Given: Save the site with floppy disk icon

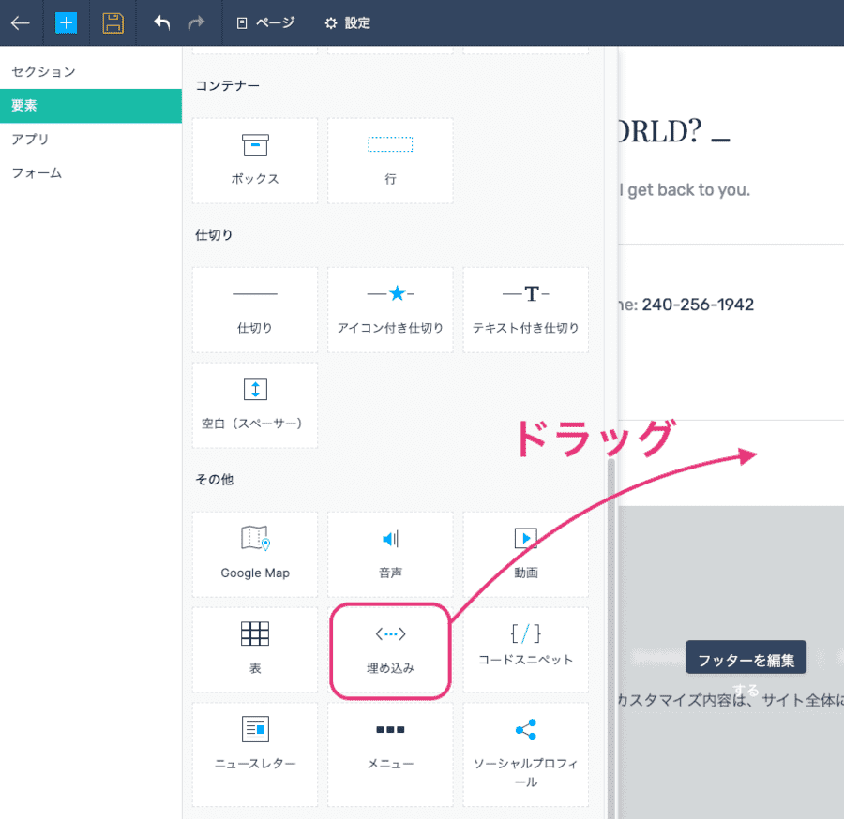Looking at the screenshot, I should click(x=113, y=23).
